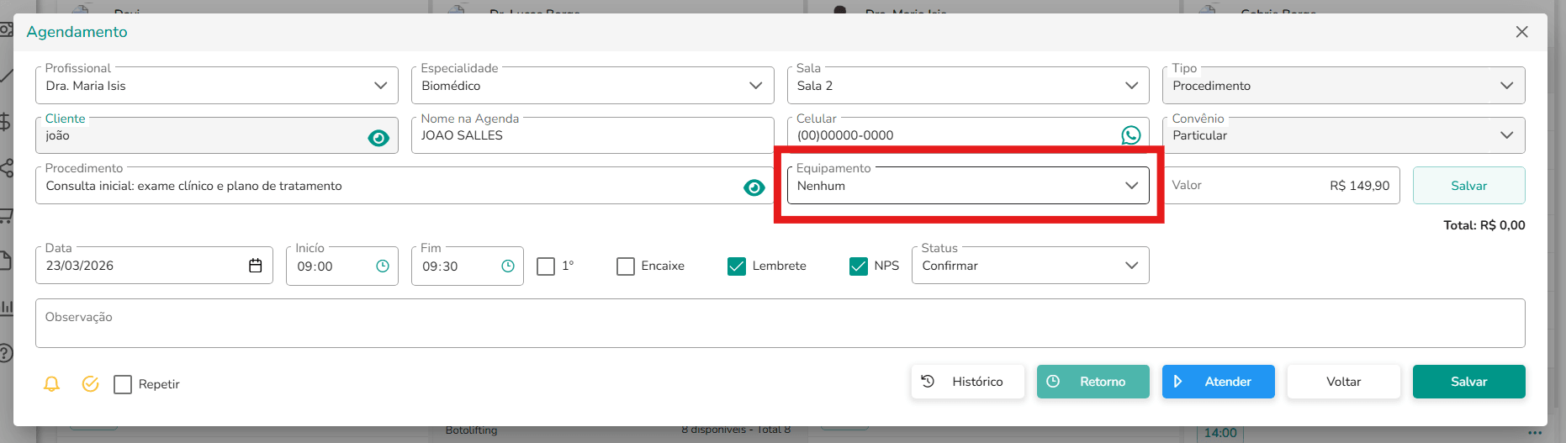This screenshot has width=1566, height=443.
Task: Open the Histórico button
Action: [x=968, y=382]
